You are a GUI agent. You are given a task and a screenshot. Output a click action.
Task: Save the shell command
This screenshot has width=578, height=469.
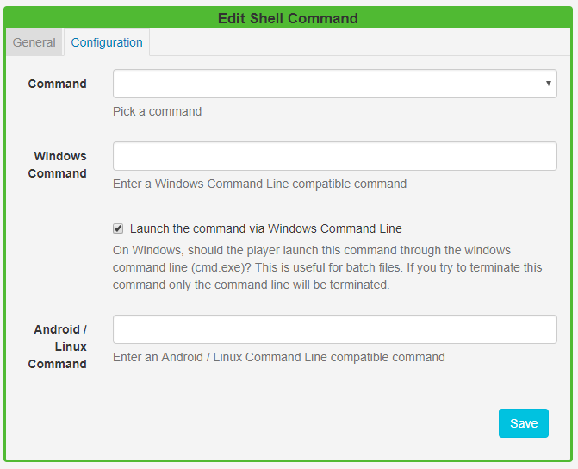(x=523, y=423)
